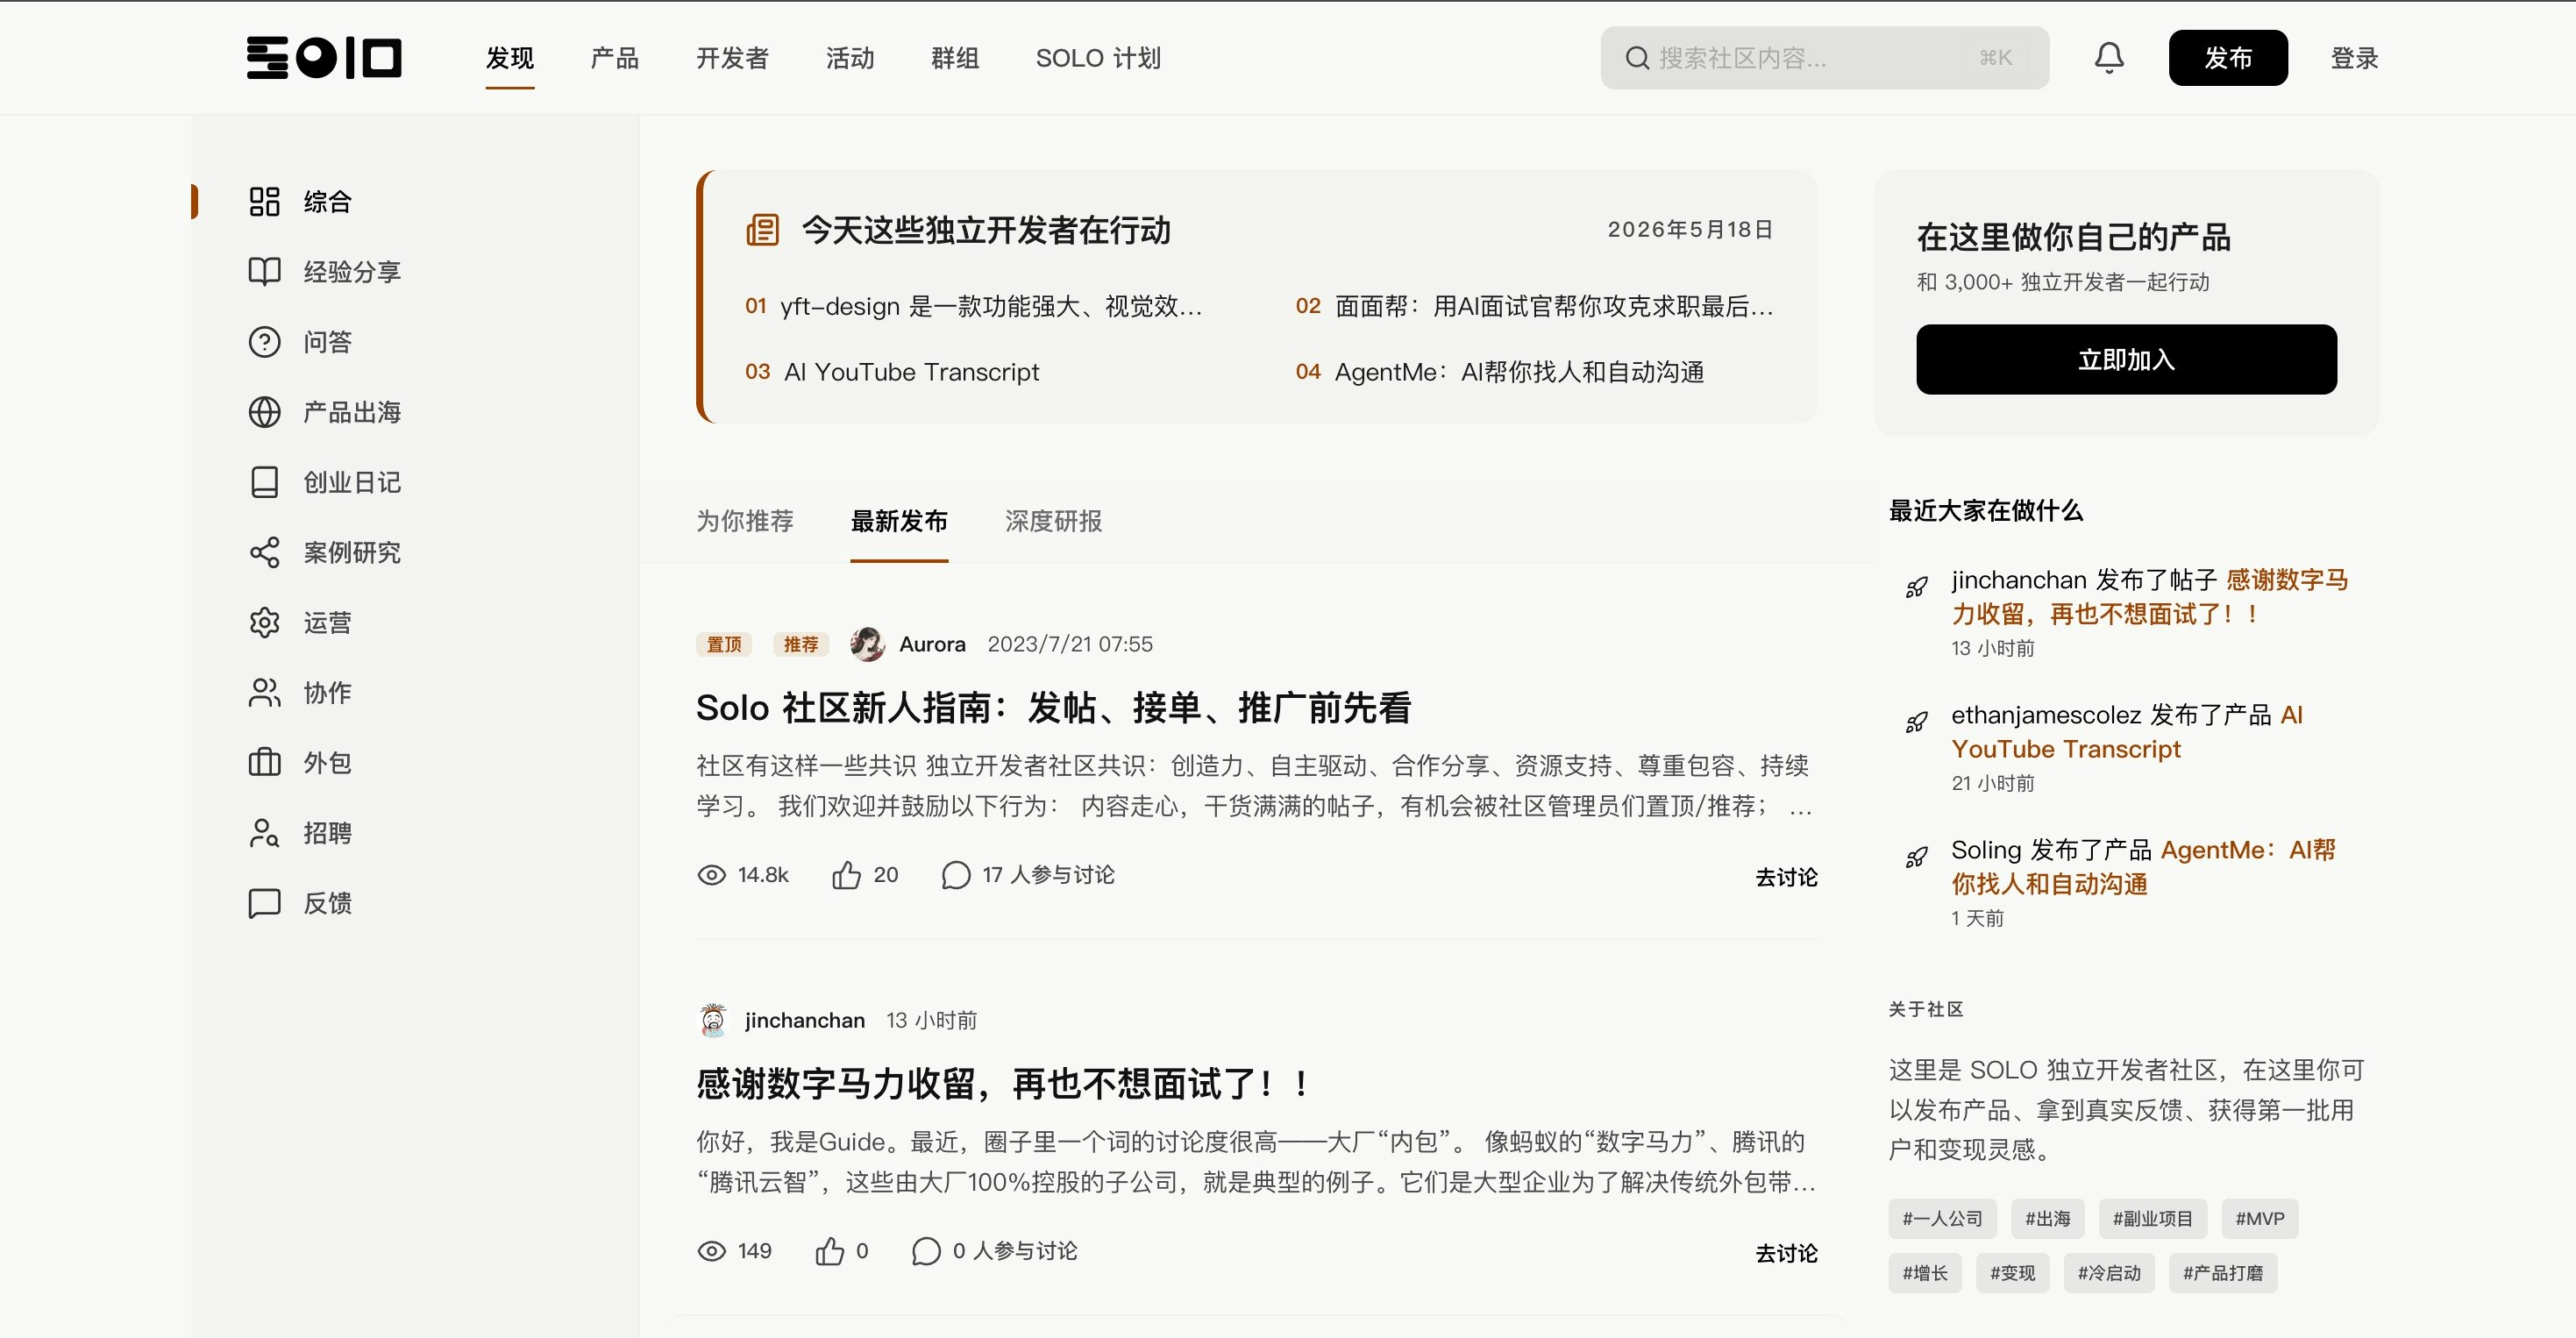The height and width of the screenshot is (1338, 2576).
Task: Click the #产品打磨 tag
Action: tap(2222, 1273)
